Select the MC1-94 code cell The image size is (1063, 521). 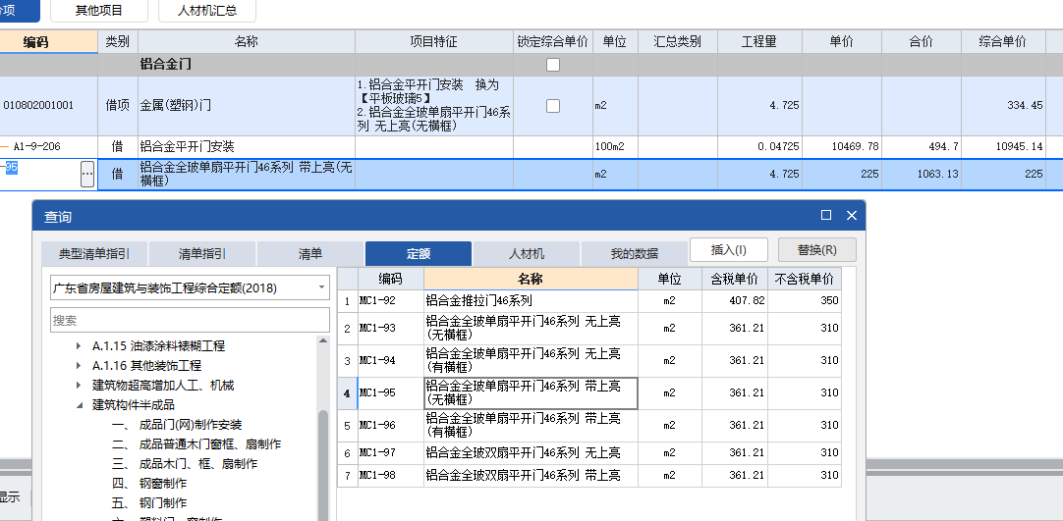click(x=390, y=361)
